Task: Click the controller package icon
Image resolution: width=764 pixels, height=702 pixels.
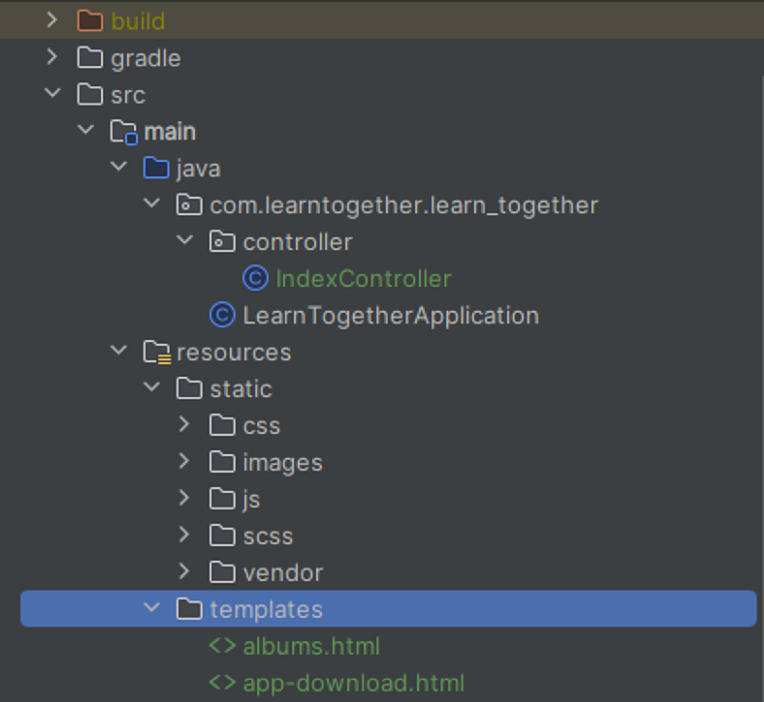Action: pos(222,241)
